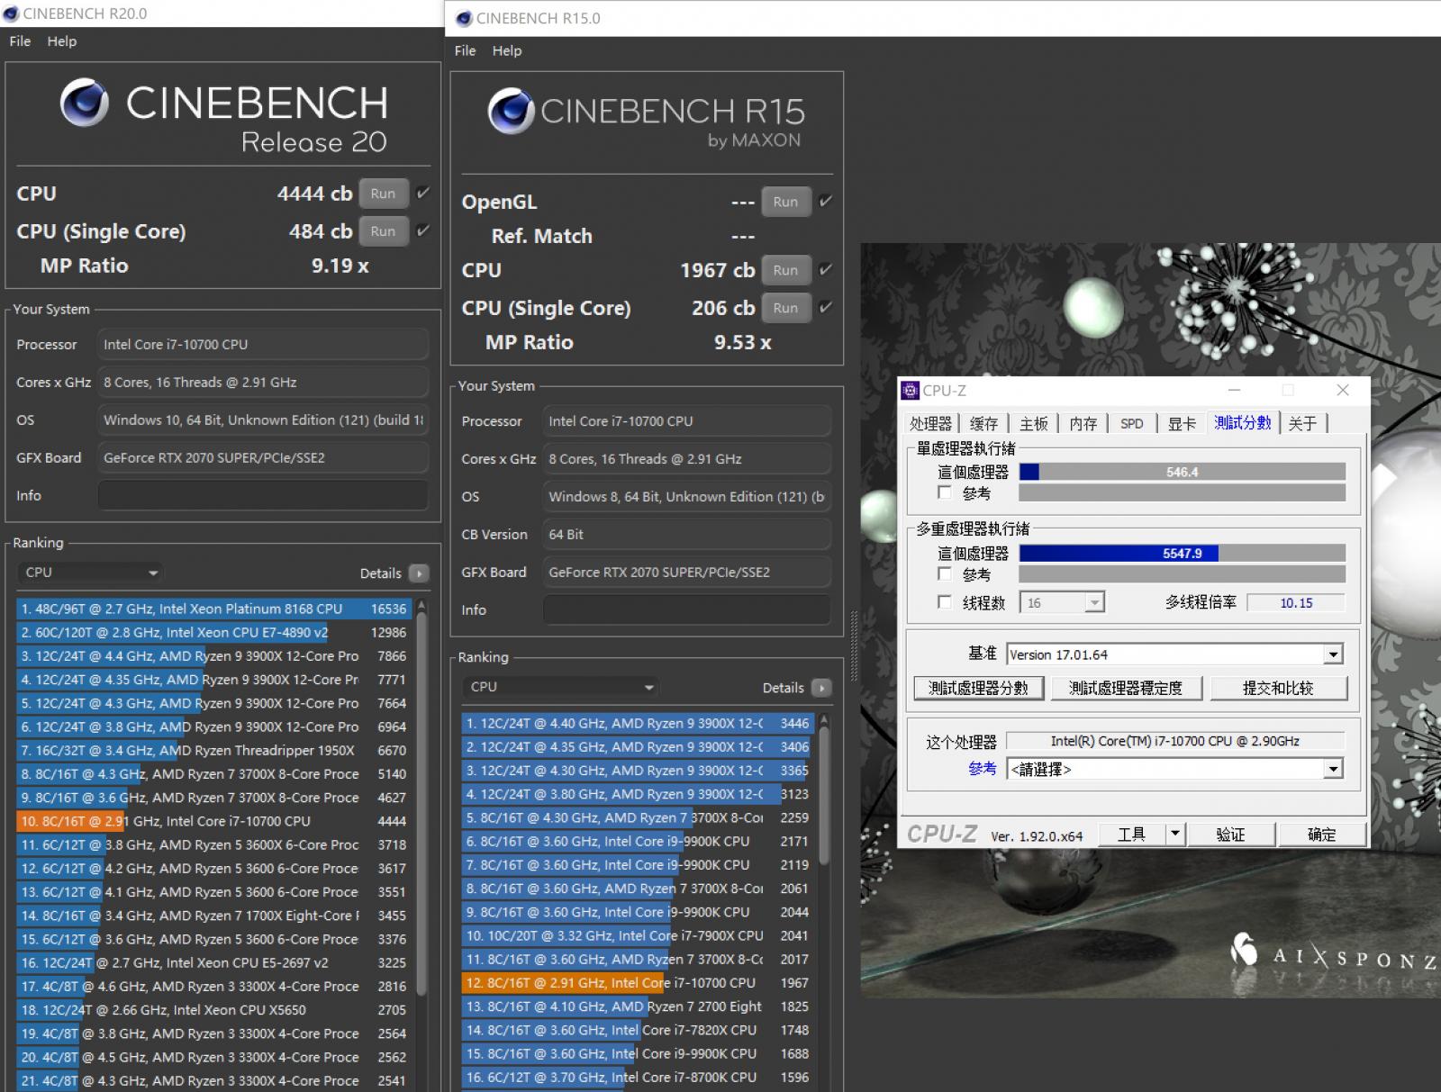Toggle the R15 CPU test checkmark
The height and width of the screenshot is (1092, 1441).
825,269
